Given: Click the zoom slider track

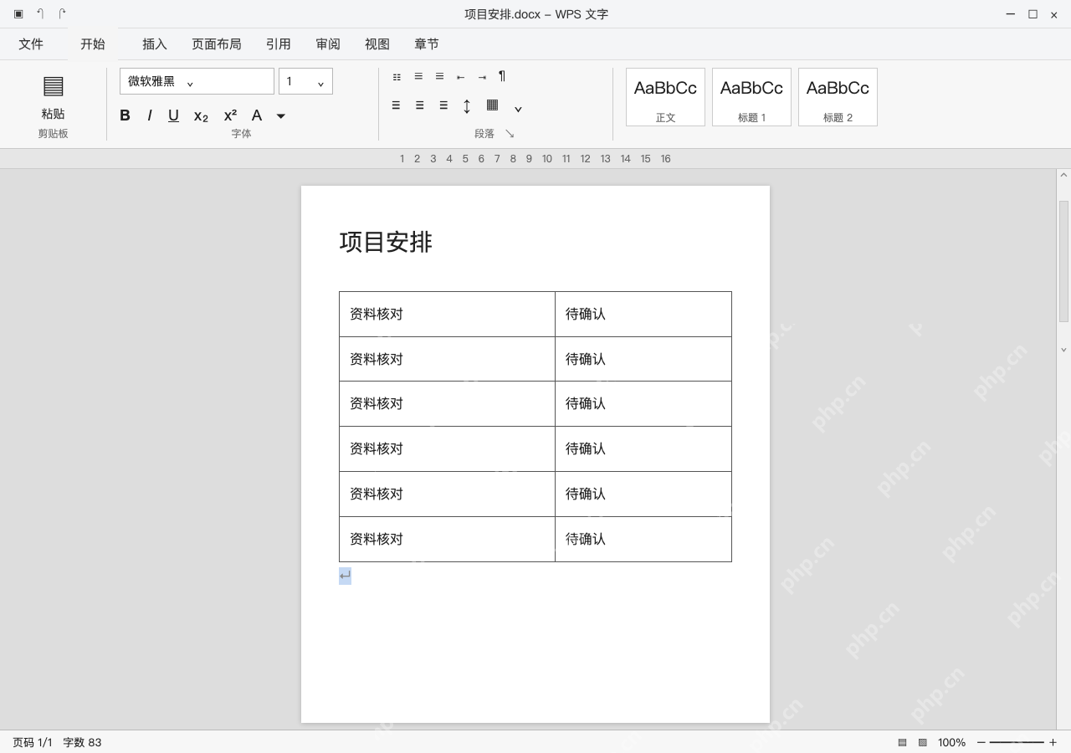Looking at the screenshot, I should pos(1017,743).
